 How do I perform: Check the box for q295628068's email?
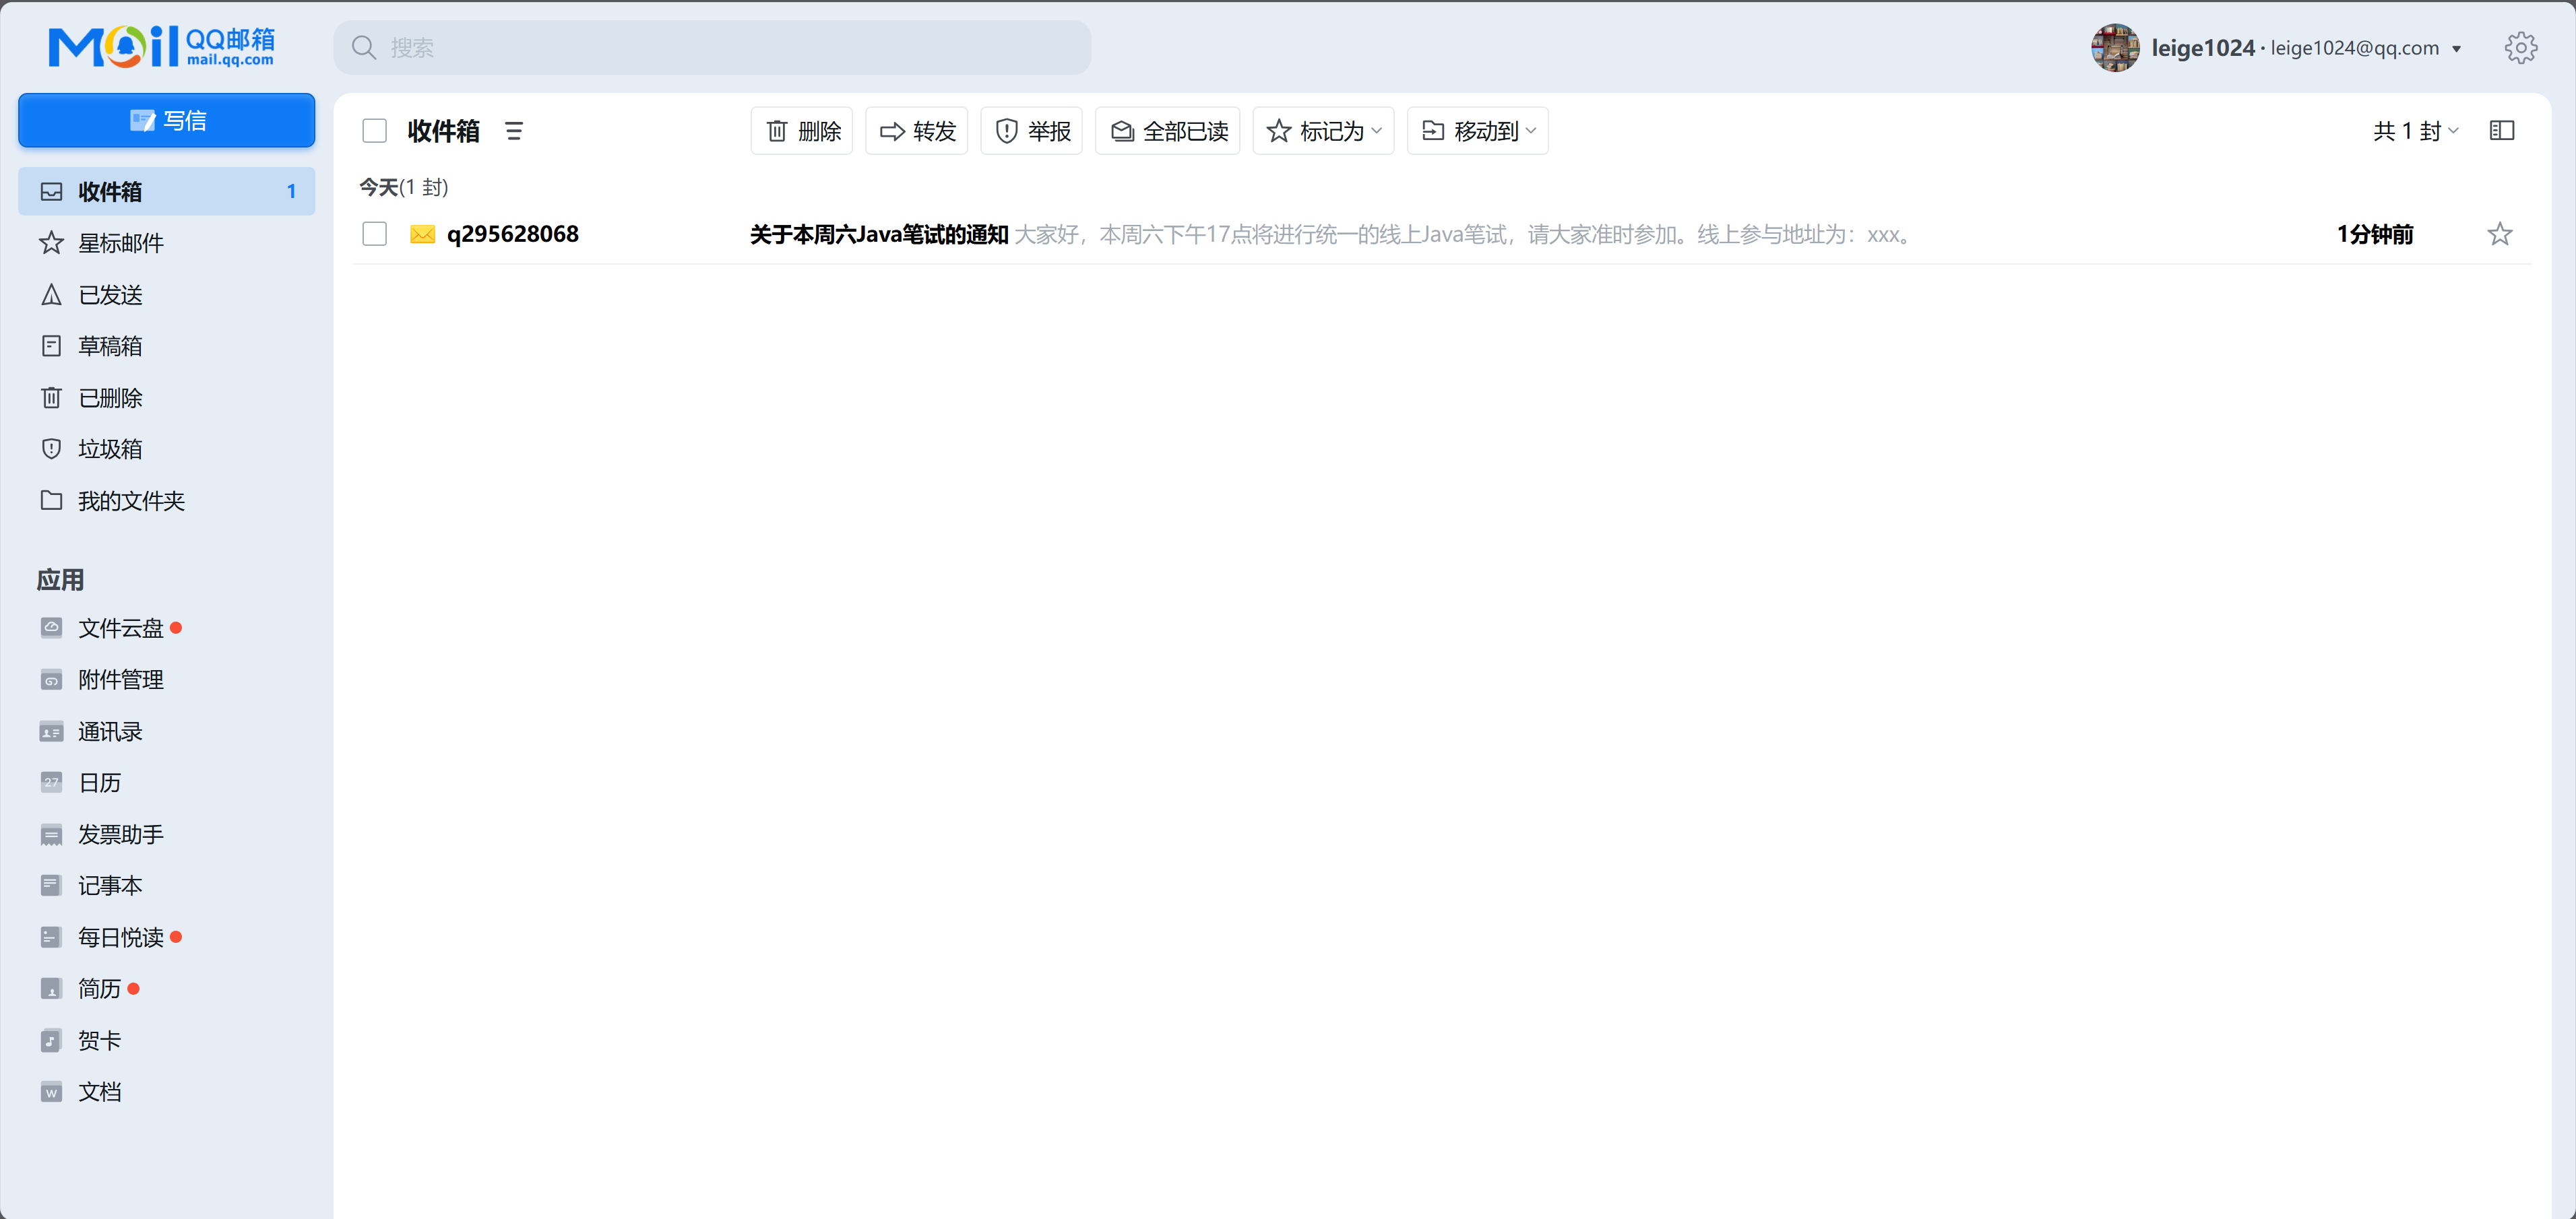pyautogui.click(x=374, y=234)
